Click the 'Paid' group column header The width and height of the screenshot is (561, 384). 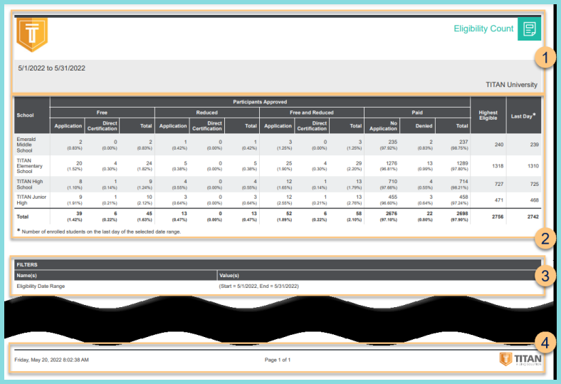(417, 113)
